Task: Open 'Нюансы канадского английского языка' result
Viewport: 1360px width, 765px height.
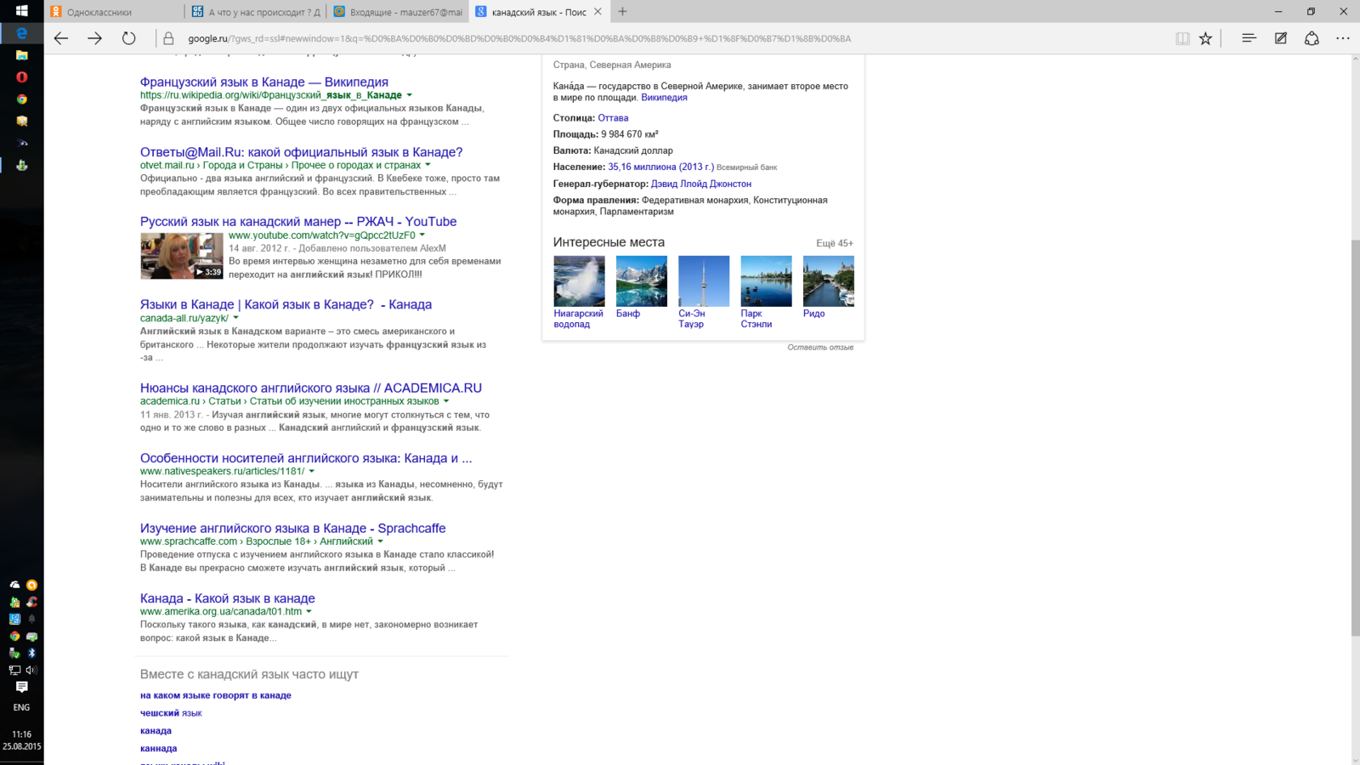Action: [x=310, y=388]
